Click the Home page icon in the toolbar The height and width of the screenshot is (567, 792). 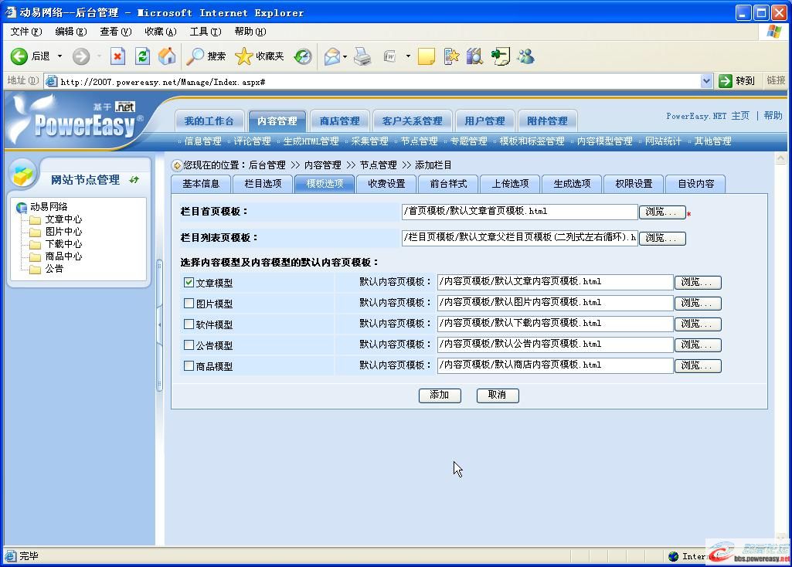pyautogui.click(x=166, y=56)
